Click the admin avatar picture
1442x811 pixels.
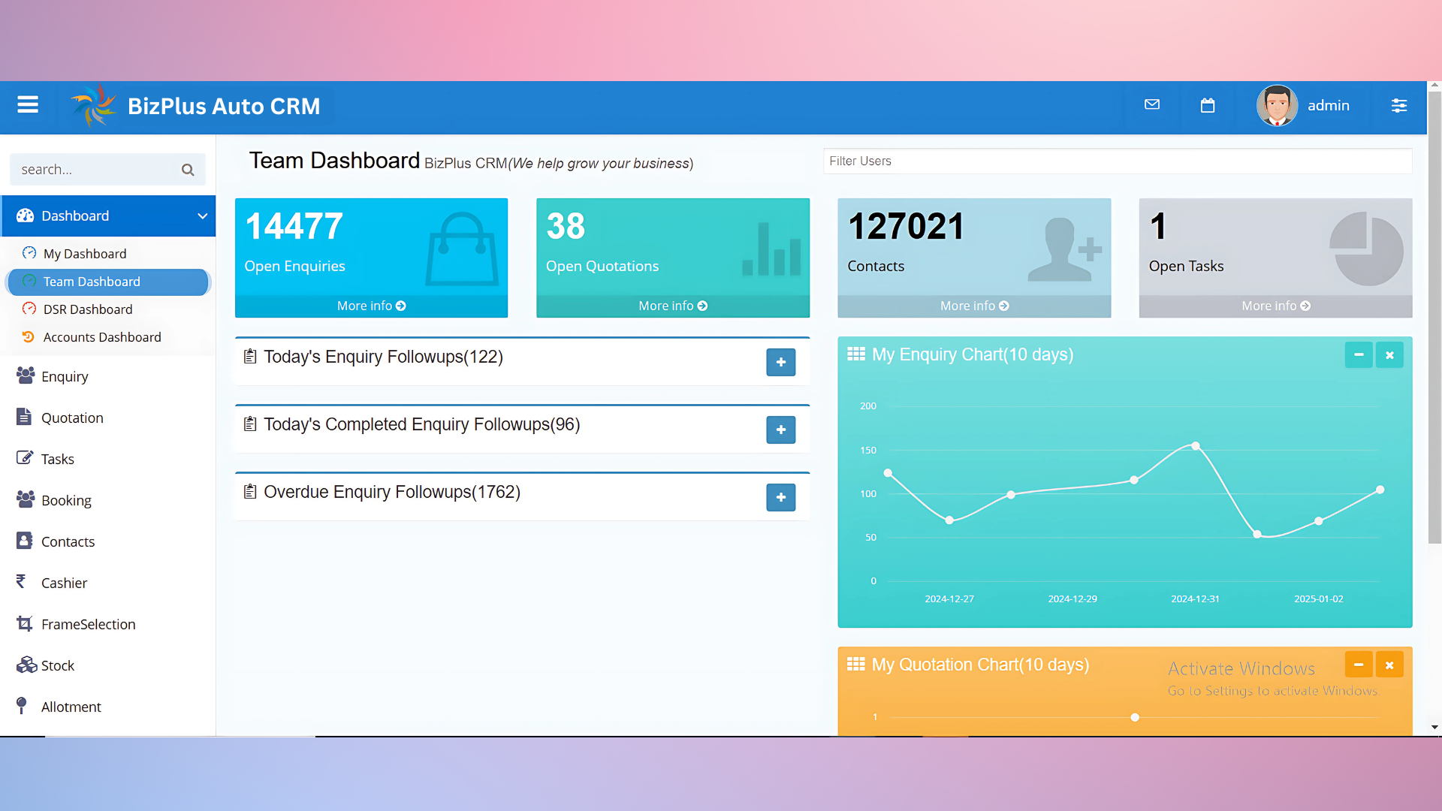(1277, 106)
